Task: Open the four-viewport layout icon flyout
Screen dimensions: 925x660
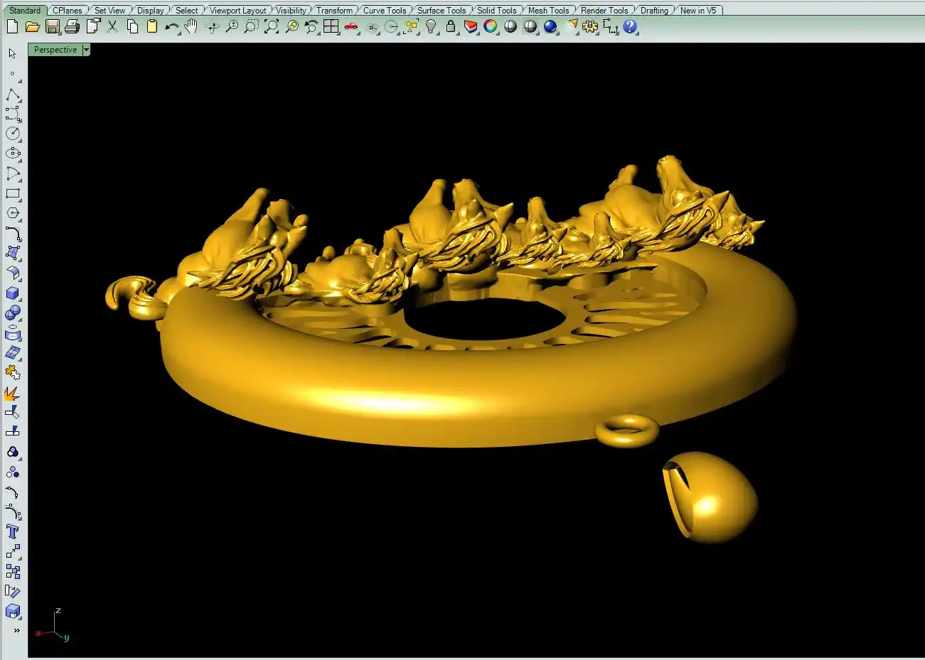Action: coord(331,27)
